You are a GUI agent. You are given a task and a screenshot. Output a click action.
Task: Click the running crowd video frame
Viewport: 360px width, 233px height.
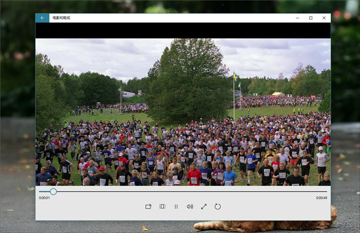coord(183,112)
